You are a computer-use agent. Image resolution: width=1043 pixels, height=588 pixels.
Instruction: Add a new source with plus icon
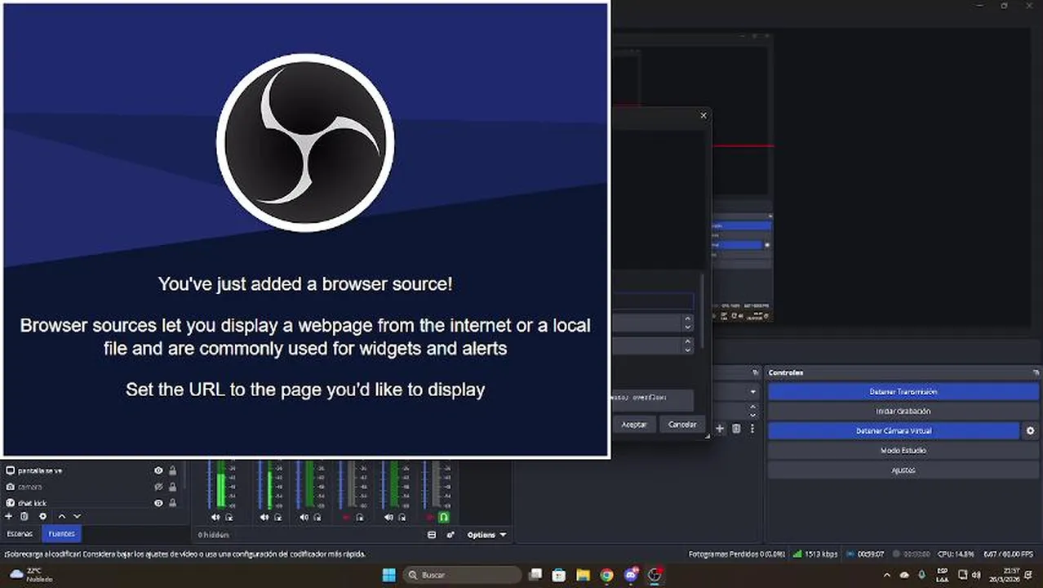[x=9, y=516]
